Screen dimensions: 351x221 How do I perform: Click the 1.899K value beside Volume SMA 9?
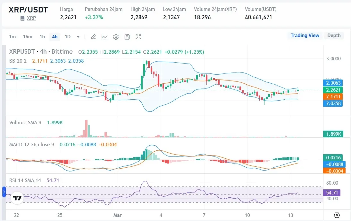click(55, 122)
